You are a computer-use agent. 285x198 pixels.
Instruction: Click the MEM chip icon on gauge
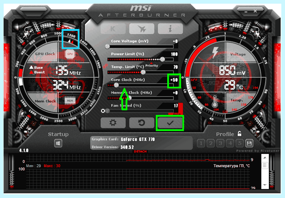click(x=70, y=101)
